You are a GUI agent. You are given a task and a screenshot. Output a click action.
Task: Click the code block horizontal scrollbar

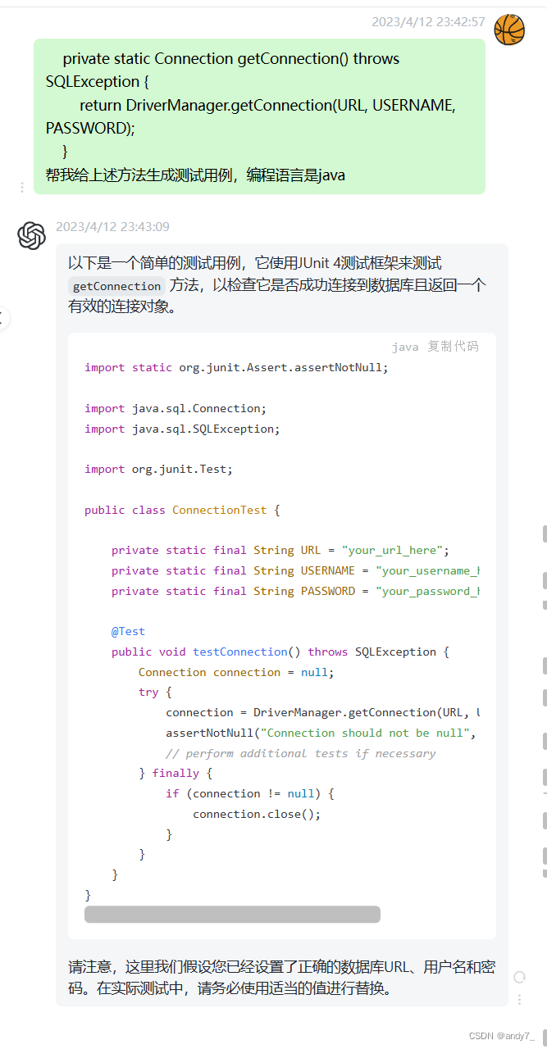coord(232,914)
